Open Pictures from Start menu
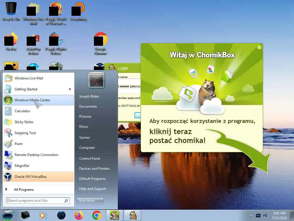294x221 pixels. pyautogui.click(x=85, y=117)
